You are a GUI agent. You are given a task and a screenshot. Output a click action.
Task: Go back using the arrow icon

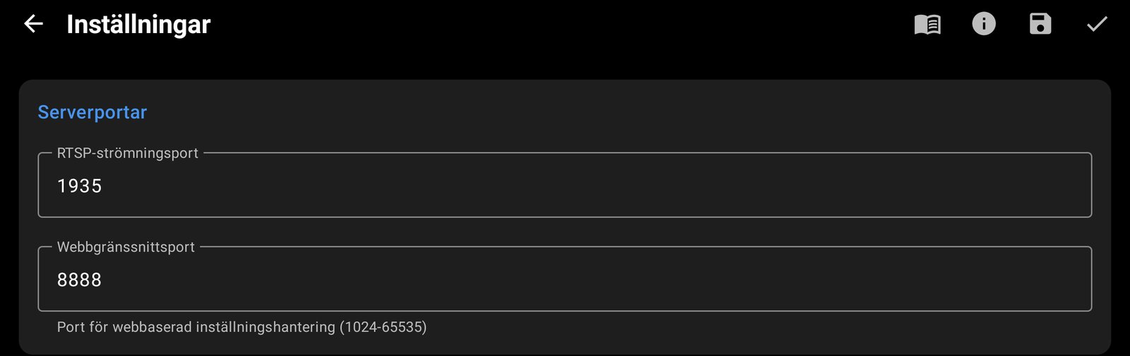[33, 24]
